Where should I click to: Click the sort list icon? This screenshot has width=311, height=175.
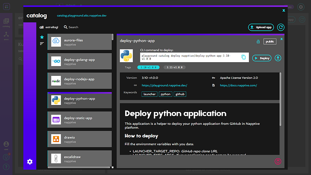point(42,44)
